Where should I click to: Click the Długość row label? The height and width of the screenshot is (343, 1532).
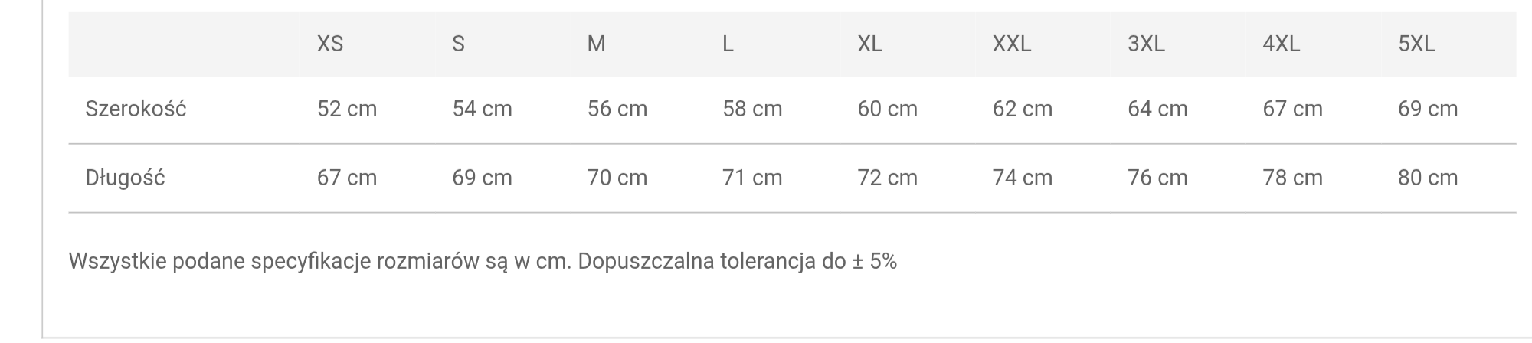tap(125, 178)
